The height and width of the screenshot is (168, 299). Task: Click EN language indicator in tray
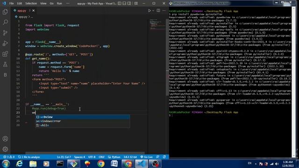[249, 163]
